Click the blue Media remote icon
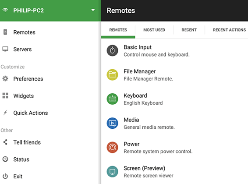248x184 pixels. click(112, 123)
